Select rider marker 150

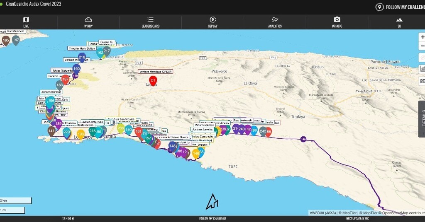[x=129, y=130]
